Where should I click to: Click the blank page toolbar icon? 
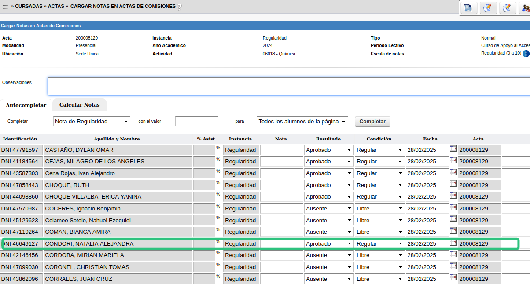(468, 8)
